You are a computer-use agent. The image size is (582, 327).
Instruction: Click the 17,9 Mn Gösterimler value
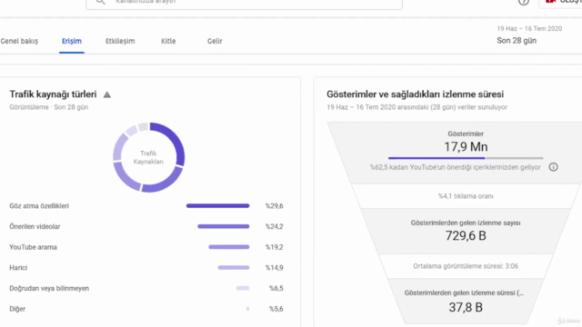pos(466,147)
